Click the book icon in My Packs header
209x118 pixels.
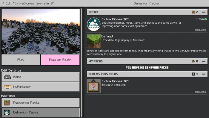point(193,61)
